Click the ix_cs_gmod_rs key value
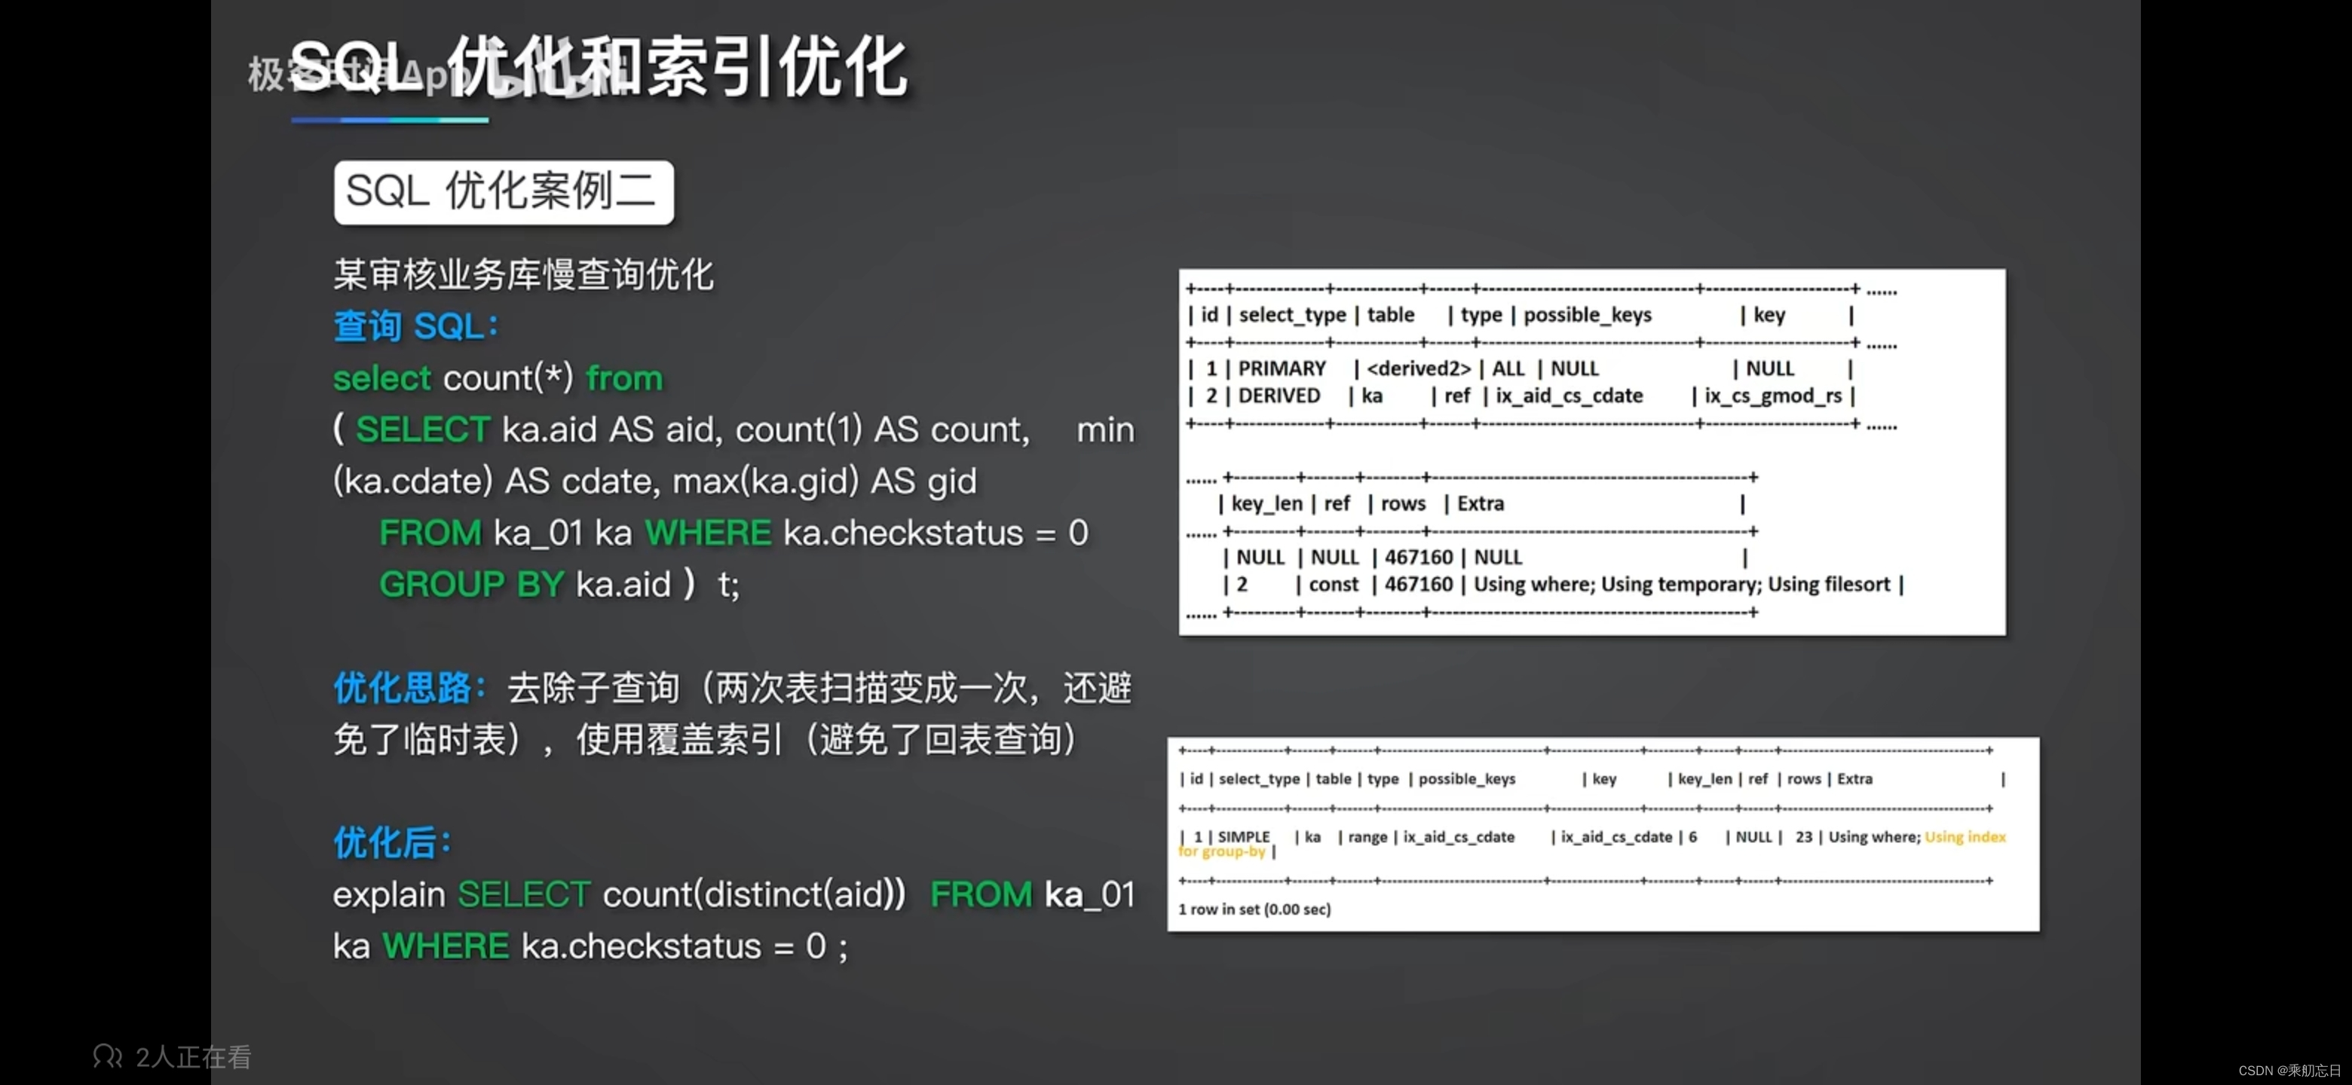 click(x=1772, y=396)
